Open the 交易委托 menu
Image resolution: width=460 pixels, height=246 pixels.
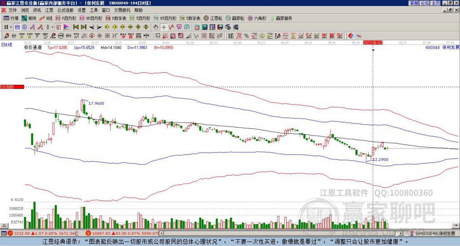pos(122,10)
